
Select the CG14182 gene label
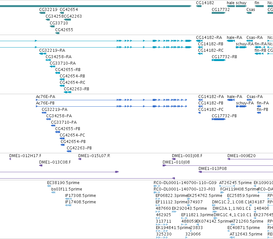tap(205, 3)
